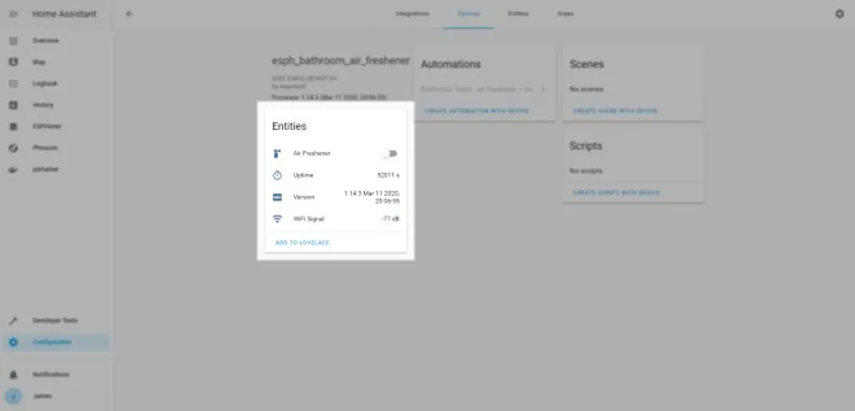Click the Uptime timer icon
This screenshot has height=411, width=855.
click(x=277, y=175)
